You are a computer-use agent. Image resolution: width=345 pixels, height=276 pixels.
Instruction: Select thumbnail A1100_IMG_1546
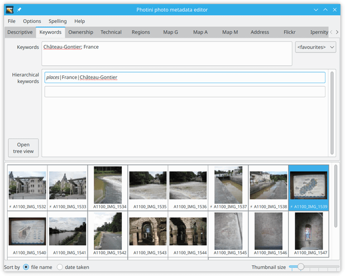click(269, 234)
